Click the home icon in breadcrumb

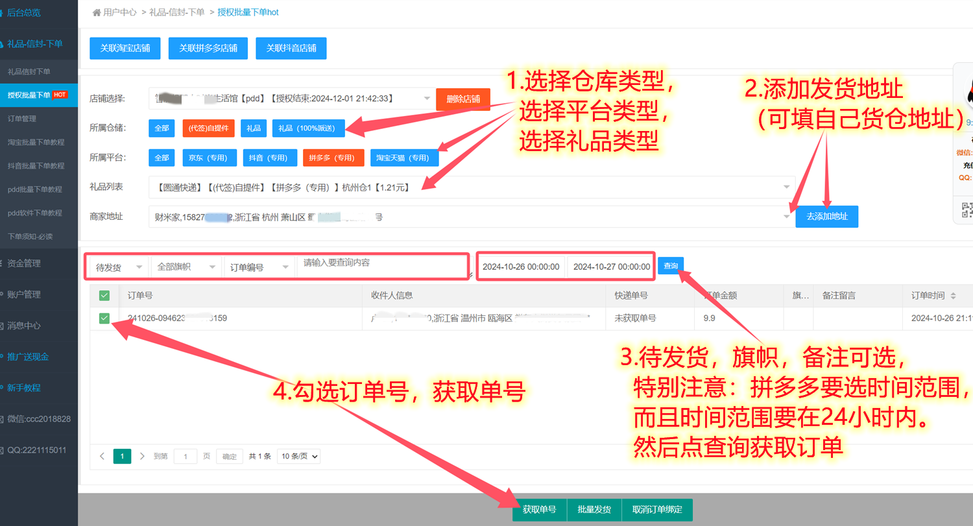(97, 12)
